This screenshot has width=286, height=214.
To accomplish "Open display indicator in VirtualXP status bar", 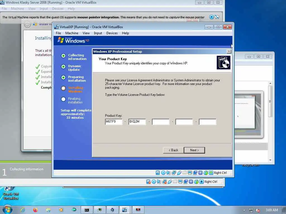I will pyautogui.click(x=190, y=172).
